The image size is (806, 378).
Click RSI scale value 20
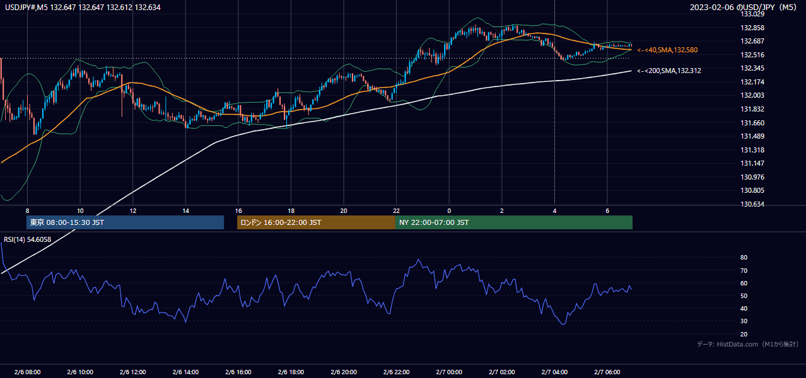tap(744, 334)
